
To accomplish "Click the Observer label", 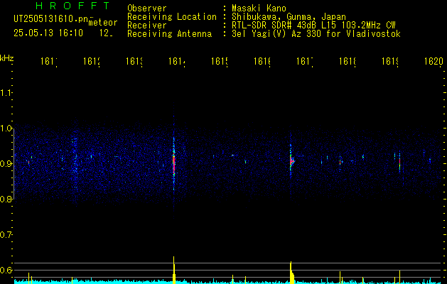I will (x=147, y=8).
